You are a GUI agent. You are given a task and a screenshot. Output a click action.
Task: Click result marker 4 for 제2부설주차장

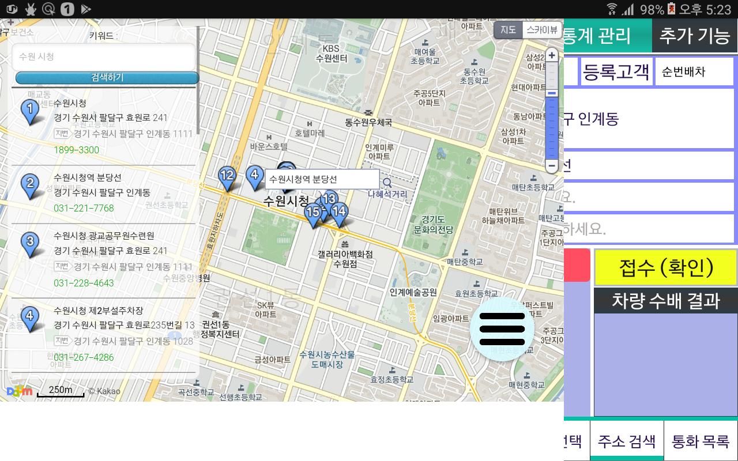[30, 320]
